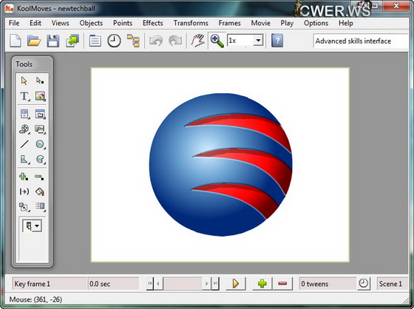
Task: Click the insert arrow tool icon
Action: click(24, 191)
